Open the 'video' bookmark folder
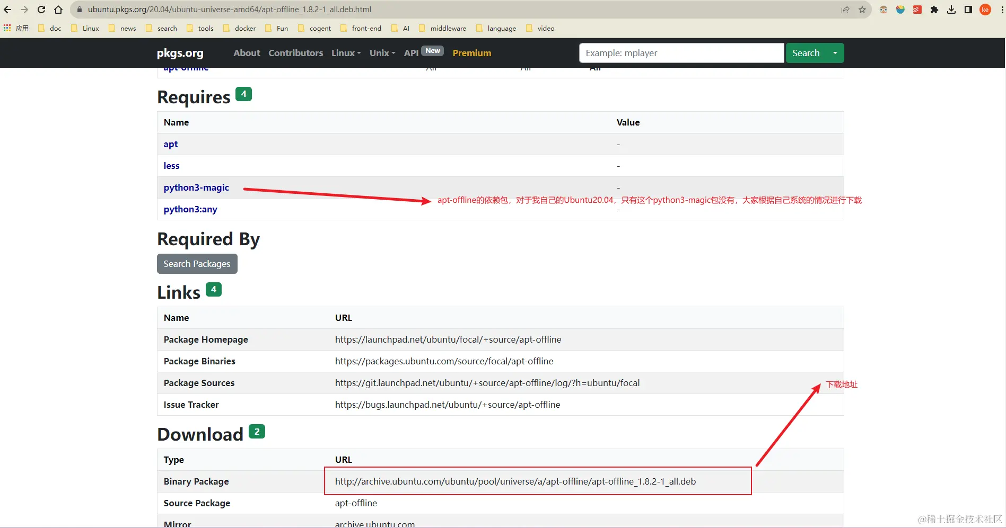The image size is (1006, 528). (x=540, y=29)
